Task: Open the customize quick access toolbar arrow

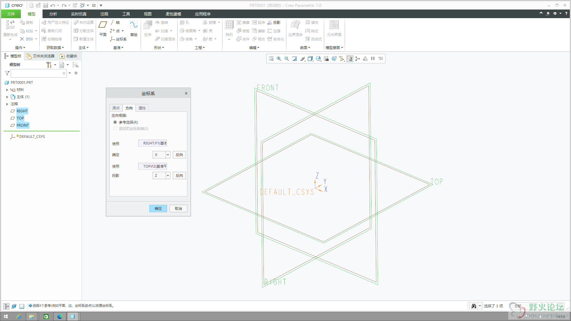Action: (101, 5)
